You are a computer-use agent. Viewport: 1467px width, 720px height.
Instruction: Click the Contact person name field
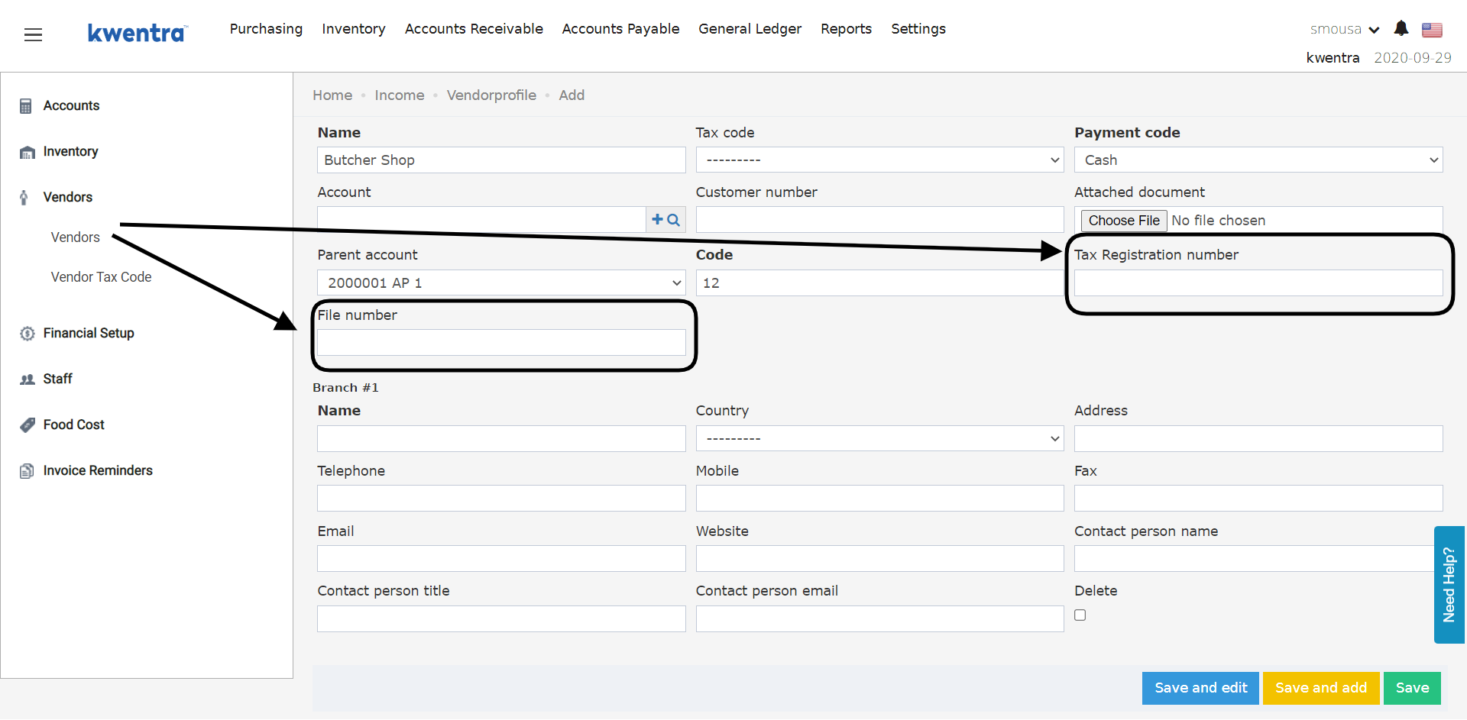tap(1255, 559)
